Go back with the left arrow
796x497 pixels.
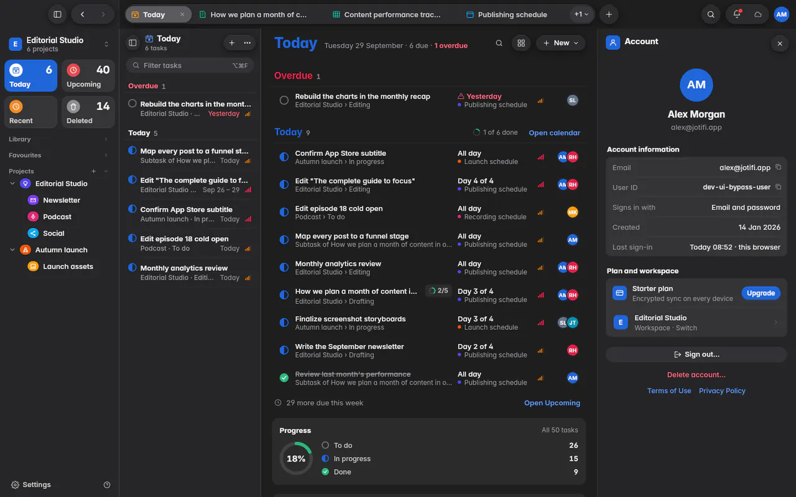[82, 14]
